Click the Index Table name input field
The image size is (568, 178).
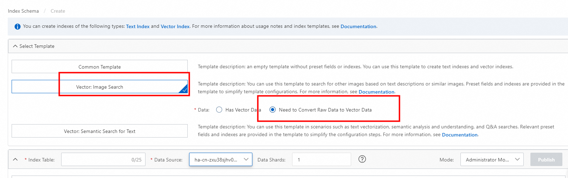point(95,159)
